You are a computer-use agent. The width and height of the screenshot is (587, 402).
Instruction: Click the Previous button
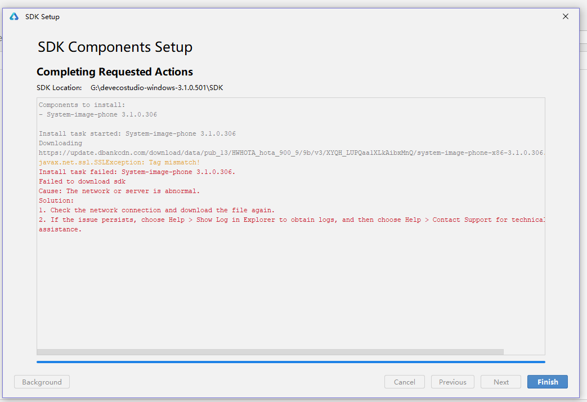pyautogui.click(x=452, y=382)
